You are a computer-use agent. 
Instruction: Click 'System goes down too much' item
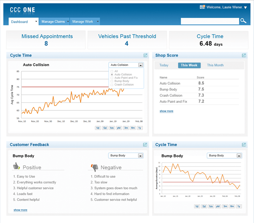click(114, 188)
